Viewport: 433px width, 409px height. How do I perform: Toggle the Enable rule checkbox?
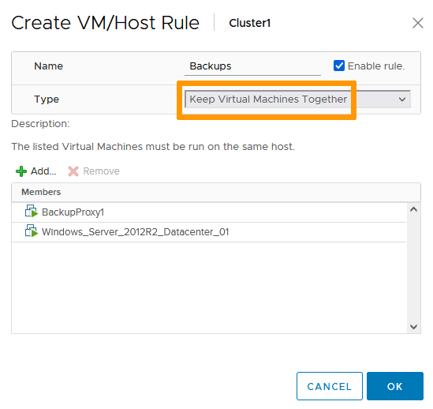click(x=339, y=66)
